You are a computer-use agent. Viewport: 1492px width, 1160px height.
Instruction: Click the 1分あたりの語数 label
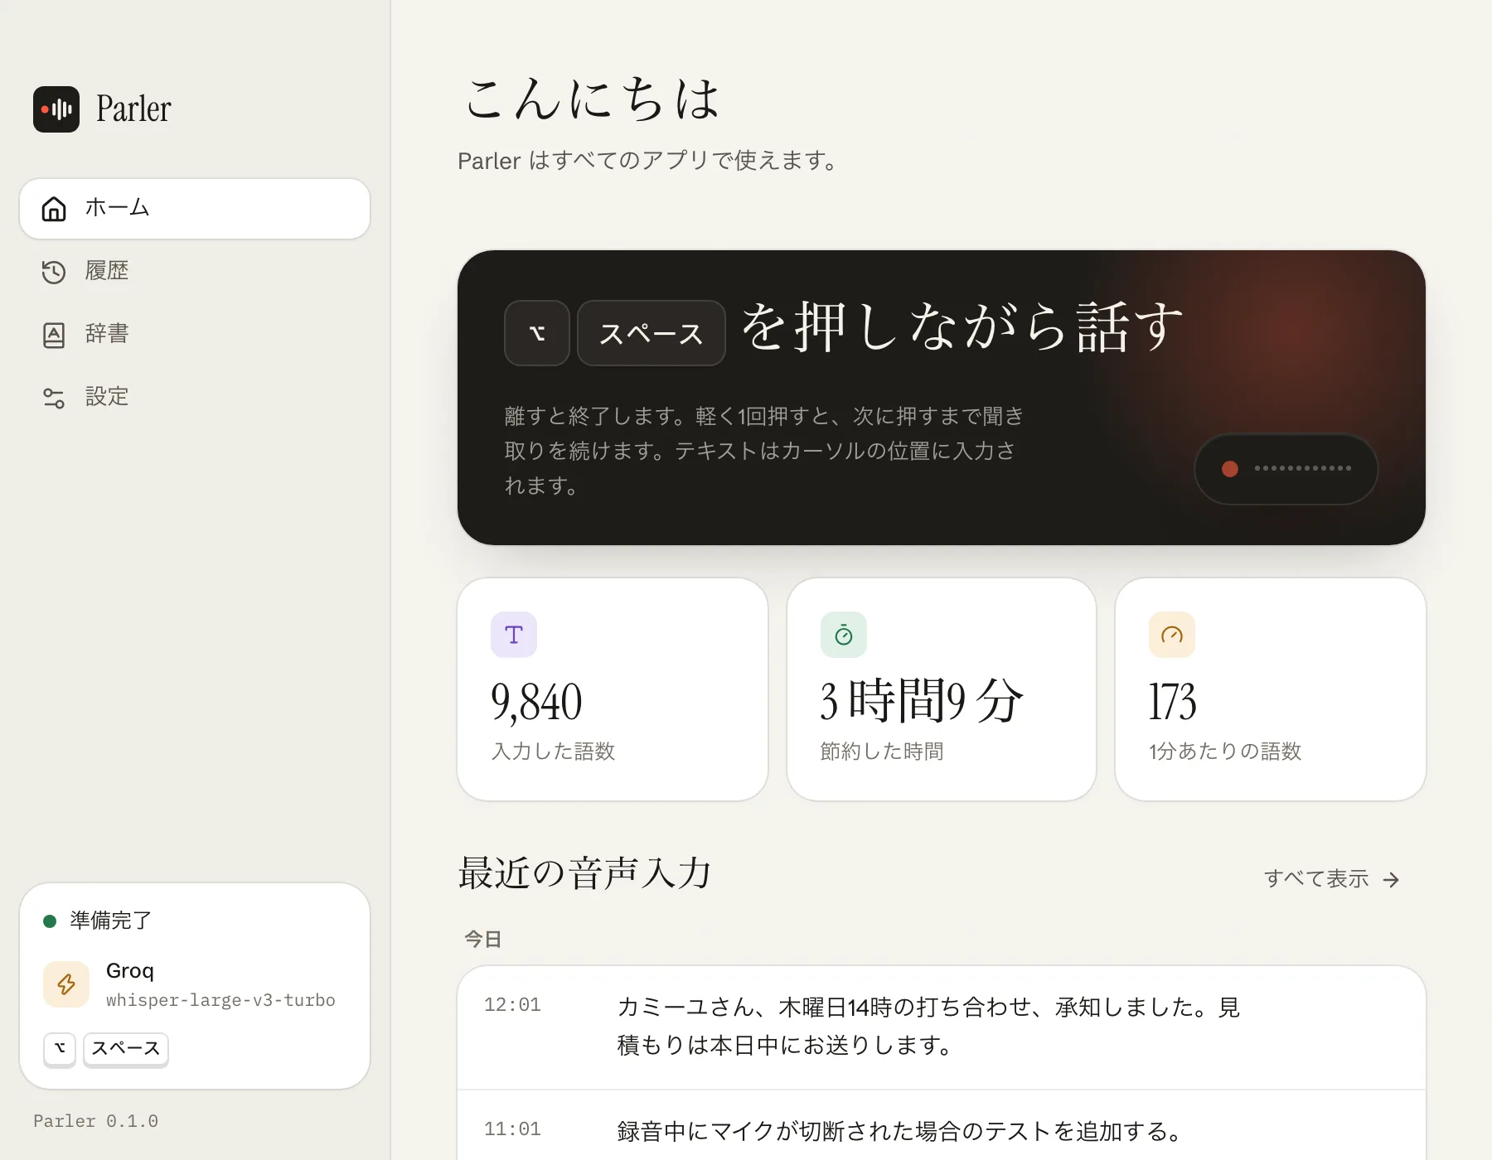pos(1225,752)
